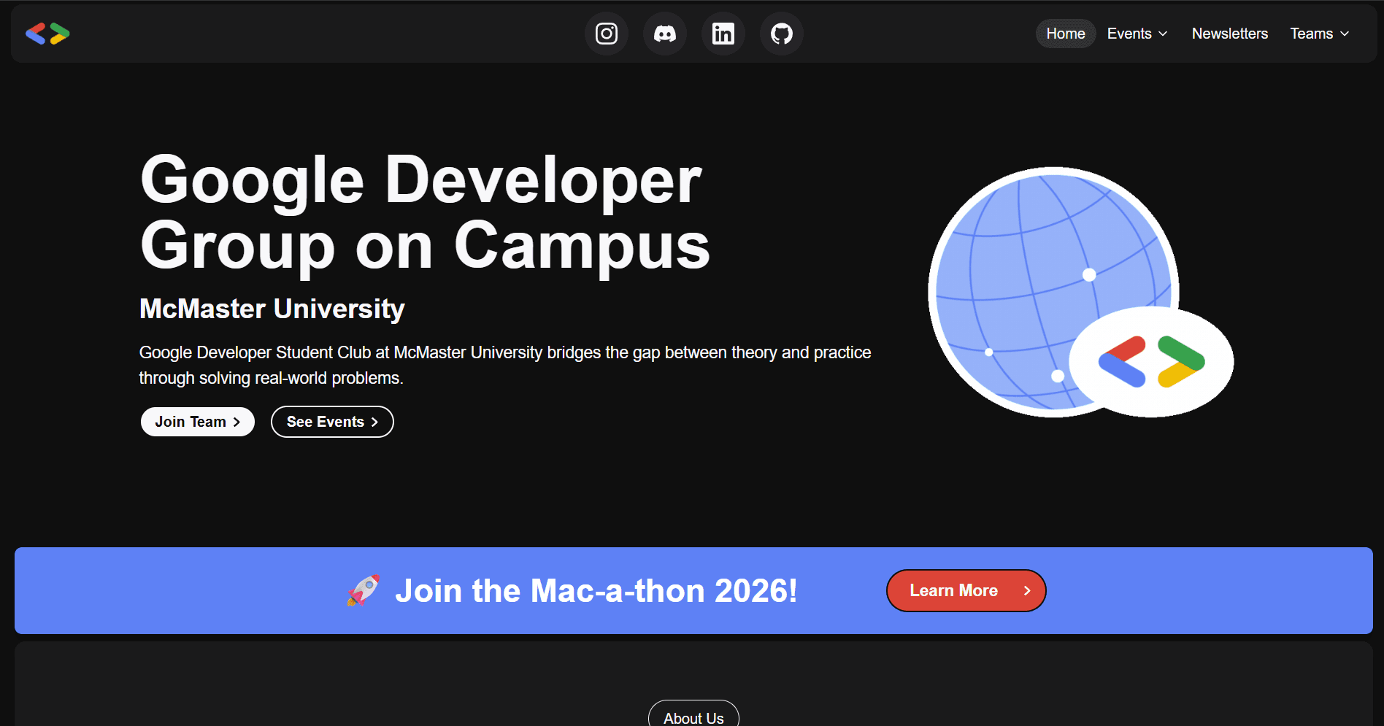Open the Newsletters page
1384x726 pixels.
coord(1230,34)
